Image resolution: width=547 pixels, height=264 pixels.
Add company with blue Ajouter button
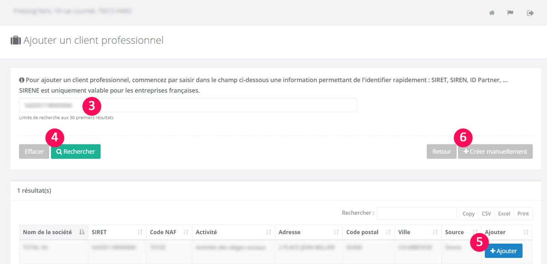[x=503, y=251]
